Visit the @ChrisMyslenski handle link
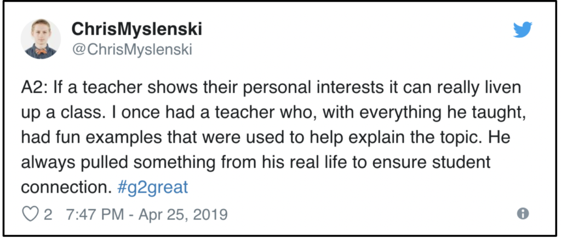Screen dimensions: 561x240 pos(132,50)
